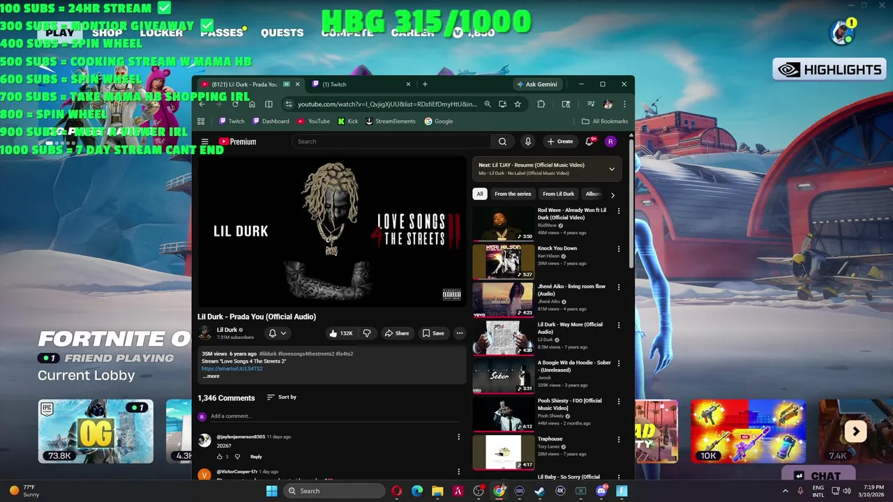Reload the page in Chrome
893x502 pixels.
235,104
